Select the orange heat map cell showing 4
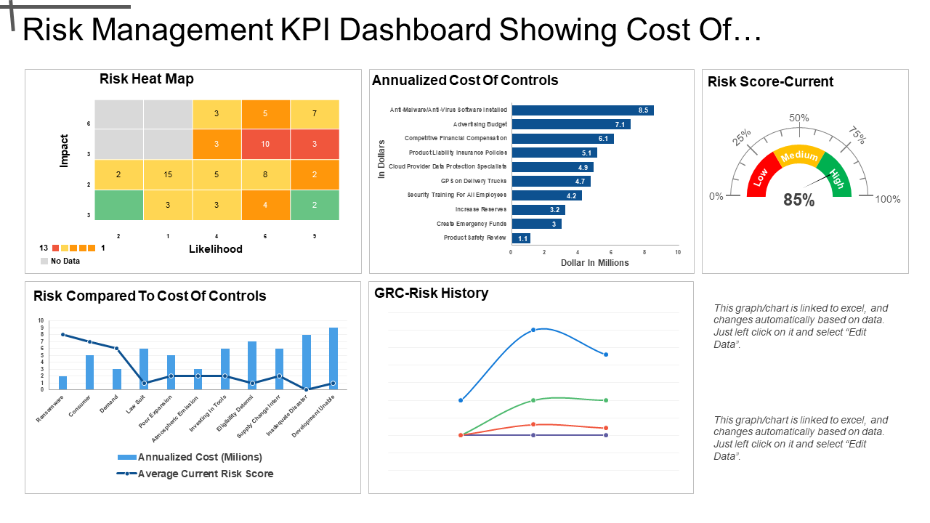 [x=265, y=205]
